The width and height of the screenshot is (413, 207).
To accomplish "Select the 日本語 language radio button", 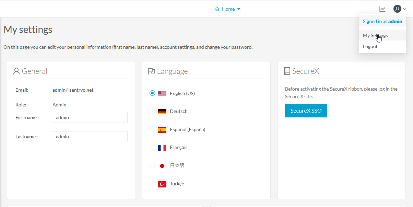I will click(152, 165).
